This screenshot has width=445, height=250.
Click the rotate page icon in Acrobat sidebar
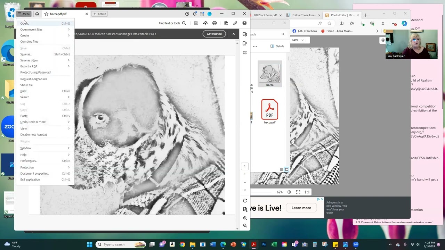(x=245, y=201)
